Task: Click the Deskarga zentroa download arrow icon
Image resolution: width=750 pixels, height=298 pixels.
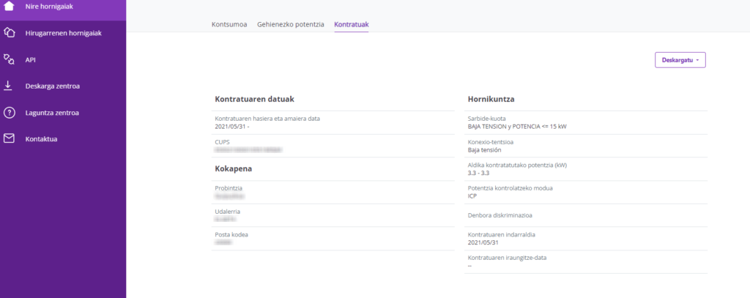Action: click(9, 86)
